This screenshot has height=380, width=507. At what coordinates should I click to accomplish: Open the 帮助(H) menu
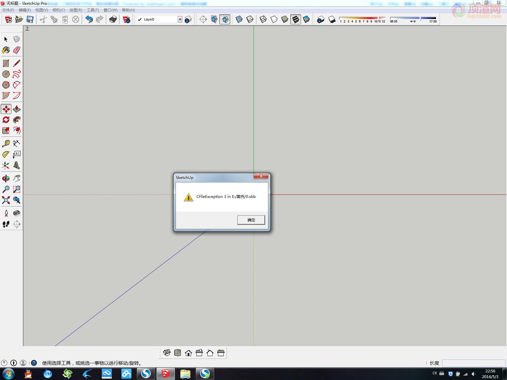[128, 10]
